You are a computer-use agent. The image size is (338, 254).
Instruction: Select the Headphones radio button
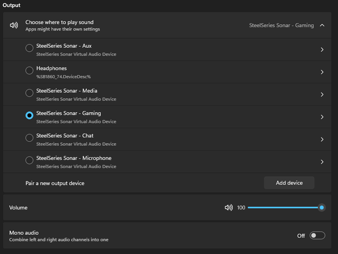tap(29, 70)
